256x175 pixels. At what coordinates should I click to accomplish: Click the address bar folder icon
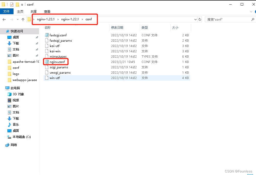pyautogui.click(x=29, y=19)
